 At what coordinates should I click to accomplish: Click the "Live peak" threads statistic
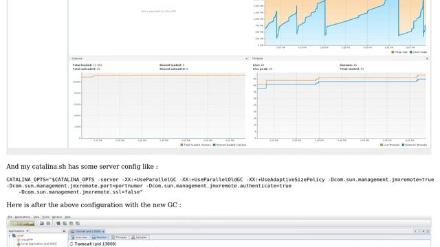pyautogui.click(x=263, y=69)
